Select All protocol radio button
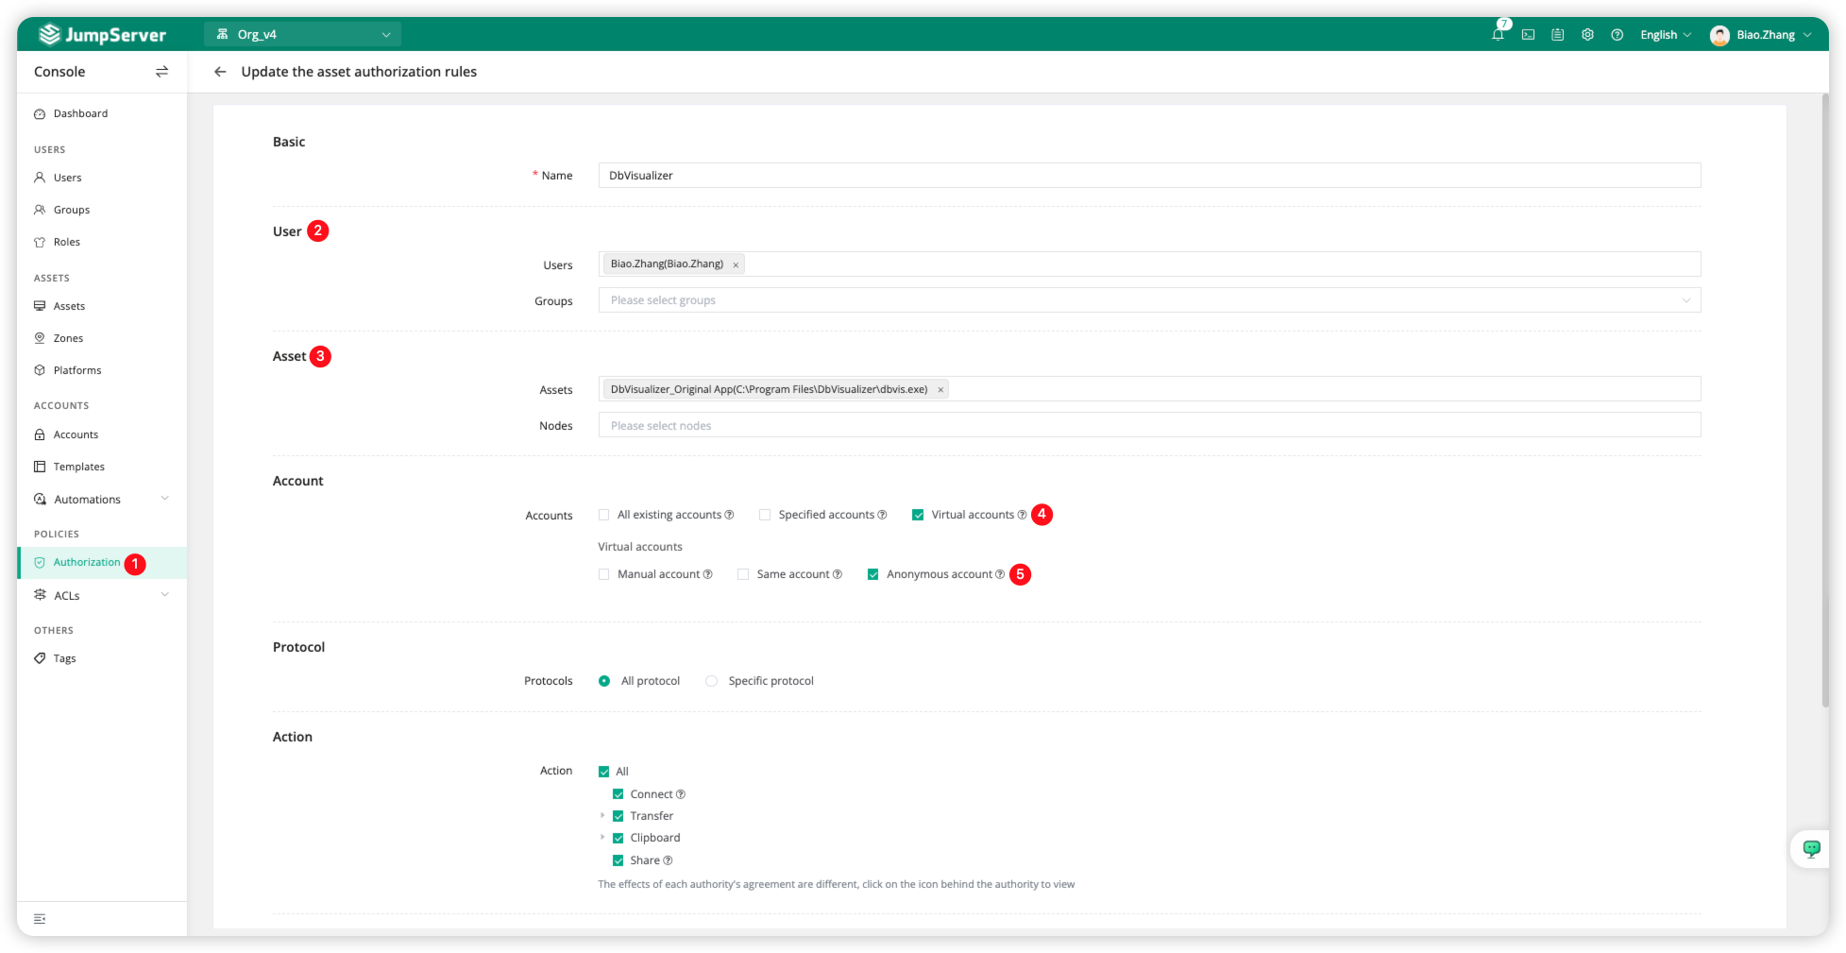 [604, 681]
